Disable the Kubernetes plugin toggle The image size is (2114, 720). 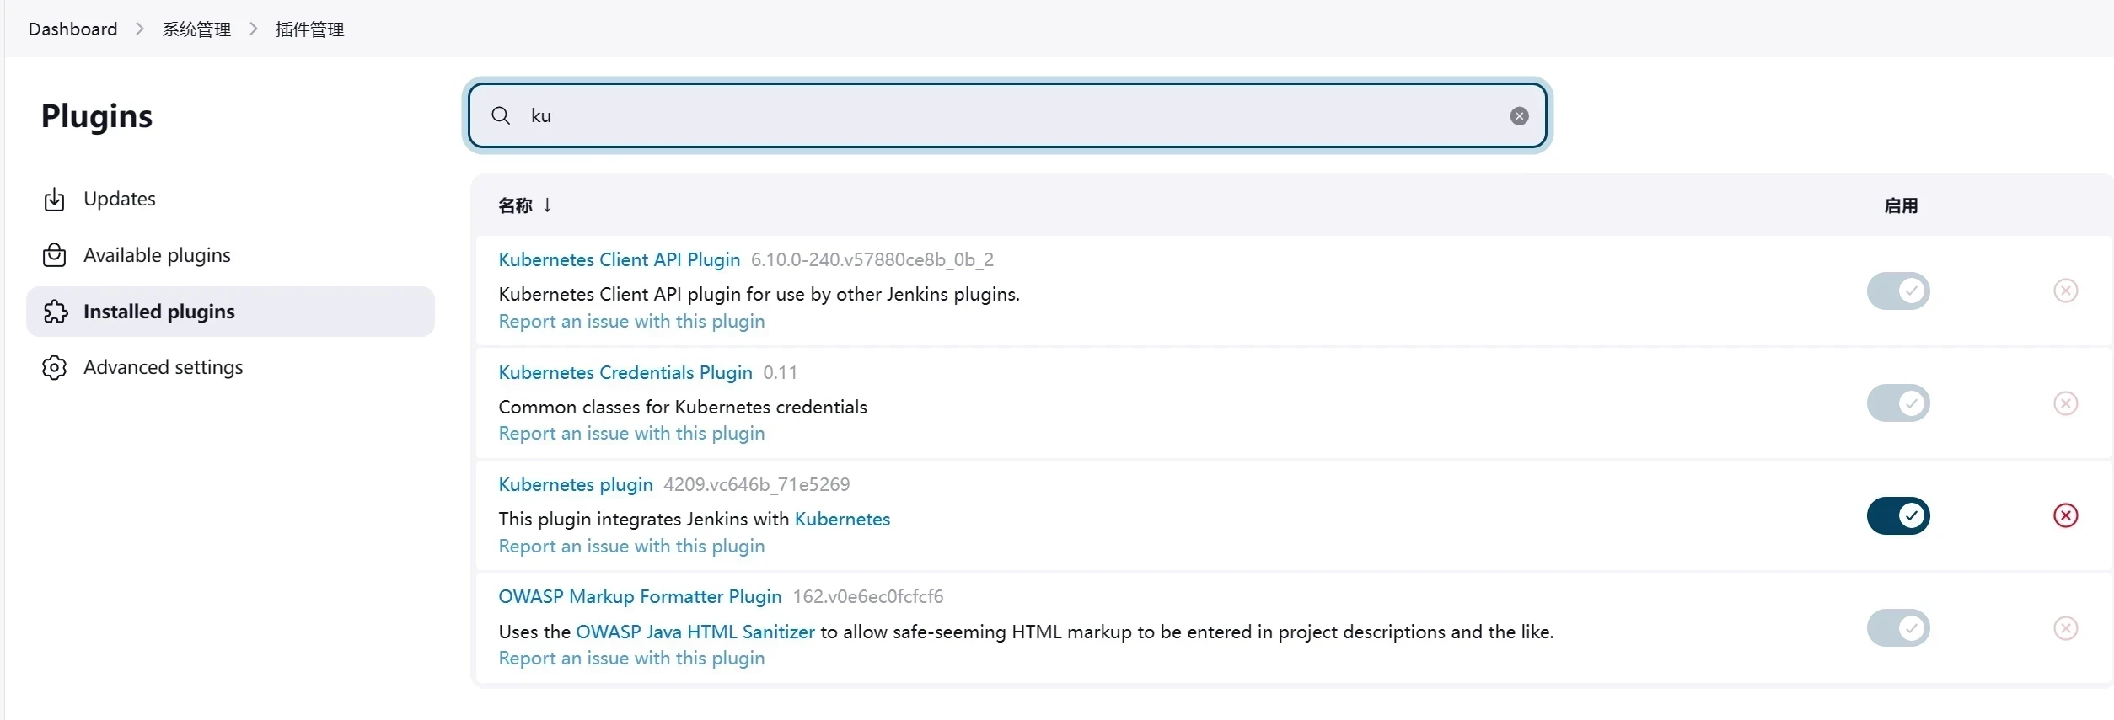click(1897, 515)
